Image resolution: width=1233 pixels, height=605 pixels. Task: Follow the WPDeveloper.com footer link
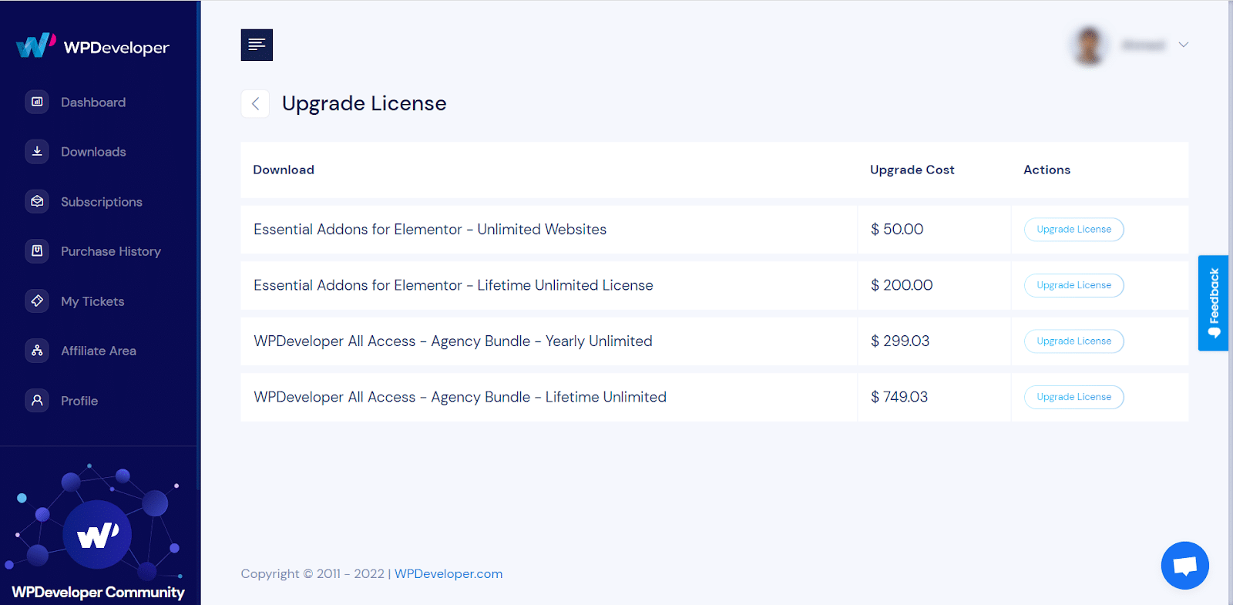click(449, 573)
